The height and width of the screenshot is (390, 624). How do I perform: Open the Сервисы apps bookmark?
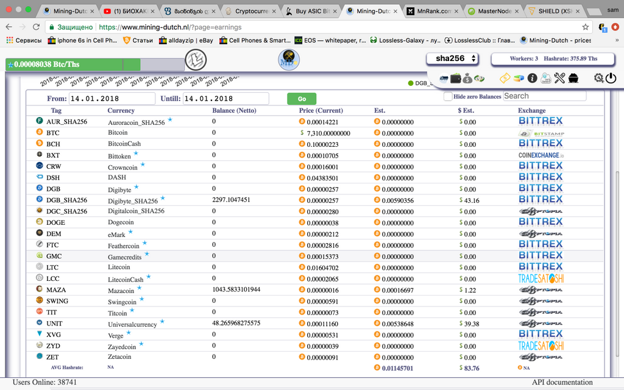24,40
